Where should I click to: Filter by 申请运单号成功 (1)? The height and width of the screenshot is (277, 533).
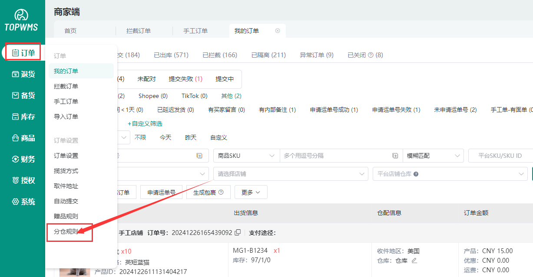pos(334,110)
